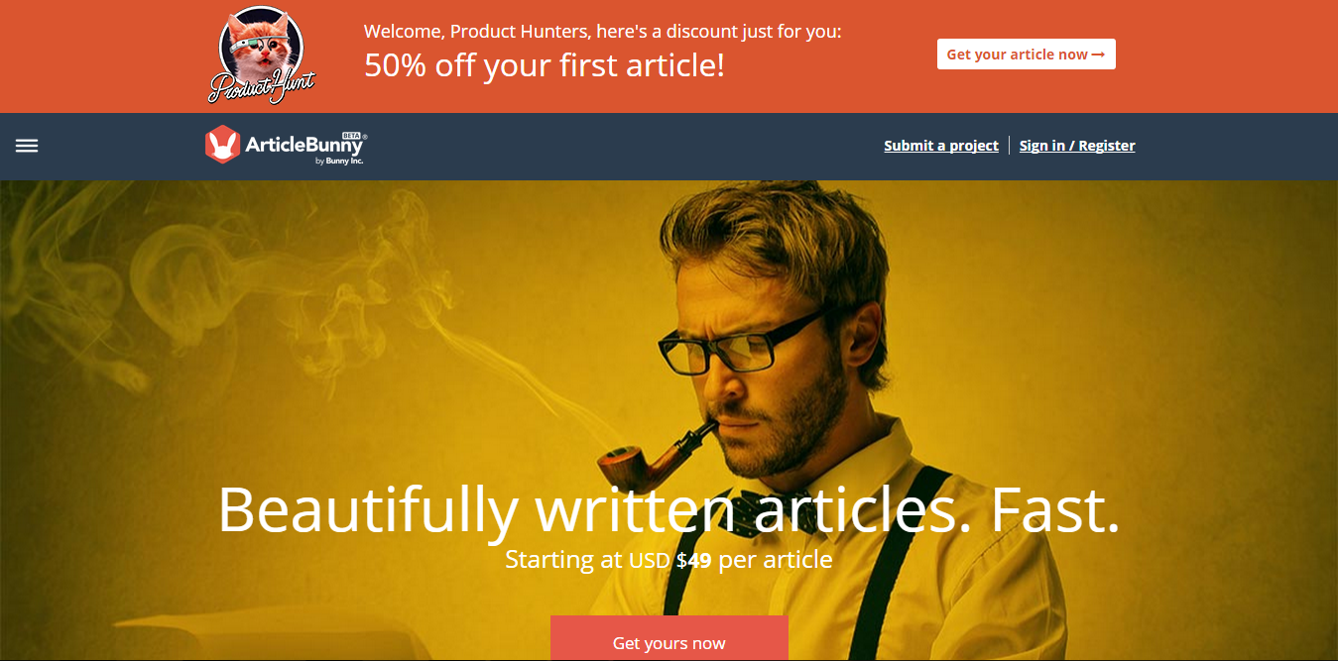Open the Submit a project link
This screenshot has height=661, width=1338.
point(941,146)
